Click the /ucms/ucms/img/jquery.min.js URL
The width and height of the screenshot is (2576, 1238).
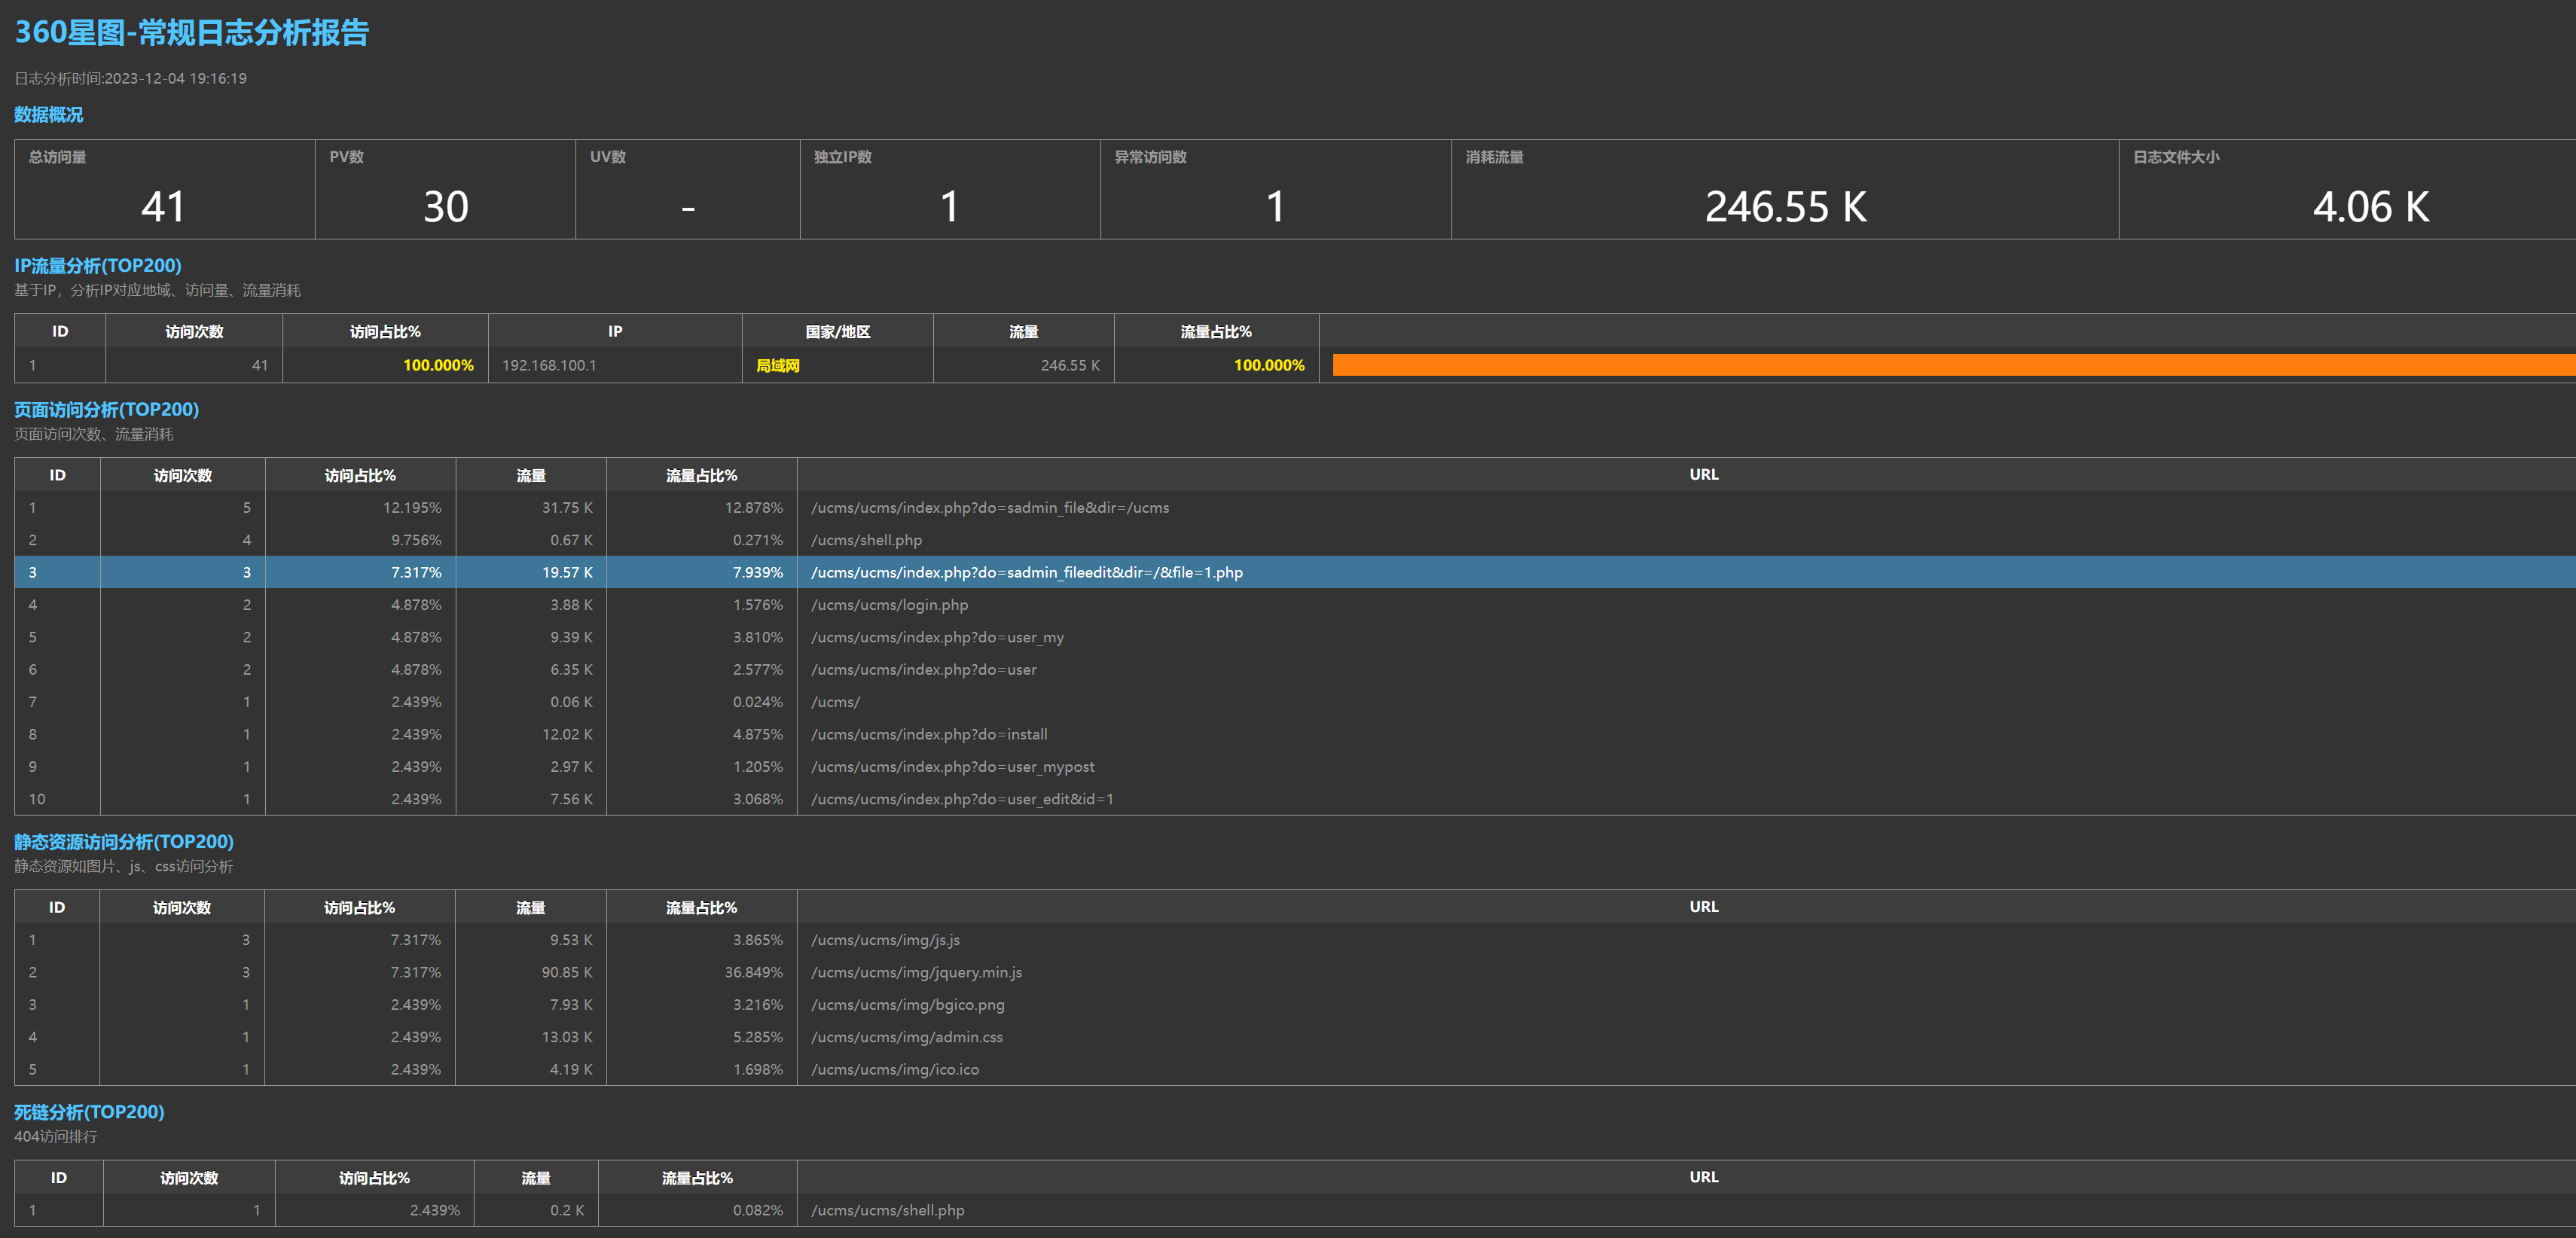(x=916, y=973)
